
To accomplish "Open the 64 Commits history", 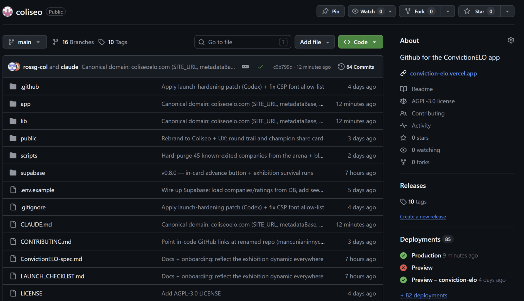I will coord(356,67).
